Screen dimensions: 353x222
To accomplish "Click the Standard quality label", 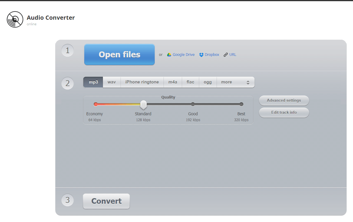I will pos(143,114).
